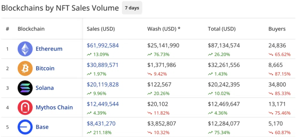
Task: Click Blockchains by NFT Sales Volume heading
Action: tap(60, 8)
